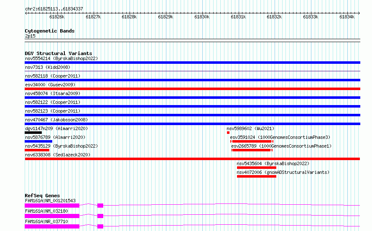This screenshot has height=231, width=372.
Task: Select the short blue nsv5876789 bar
Action: [38, 141]
